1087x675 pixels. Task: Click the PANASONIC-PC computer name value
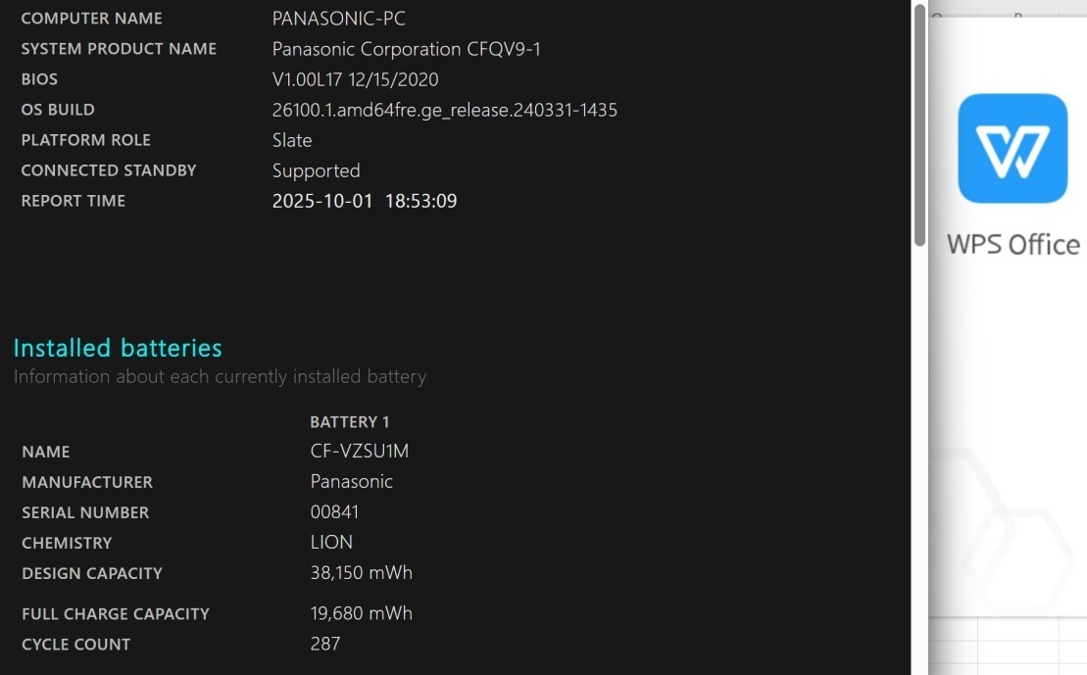[338, 19]
